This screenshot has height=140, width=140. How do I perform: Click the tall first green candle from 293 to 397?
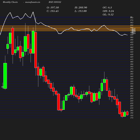point(5,76)
